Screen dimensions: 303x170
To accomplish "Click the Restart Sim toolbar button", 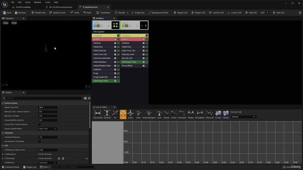I will [x=38, y=13].
